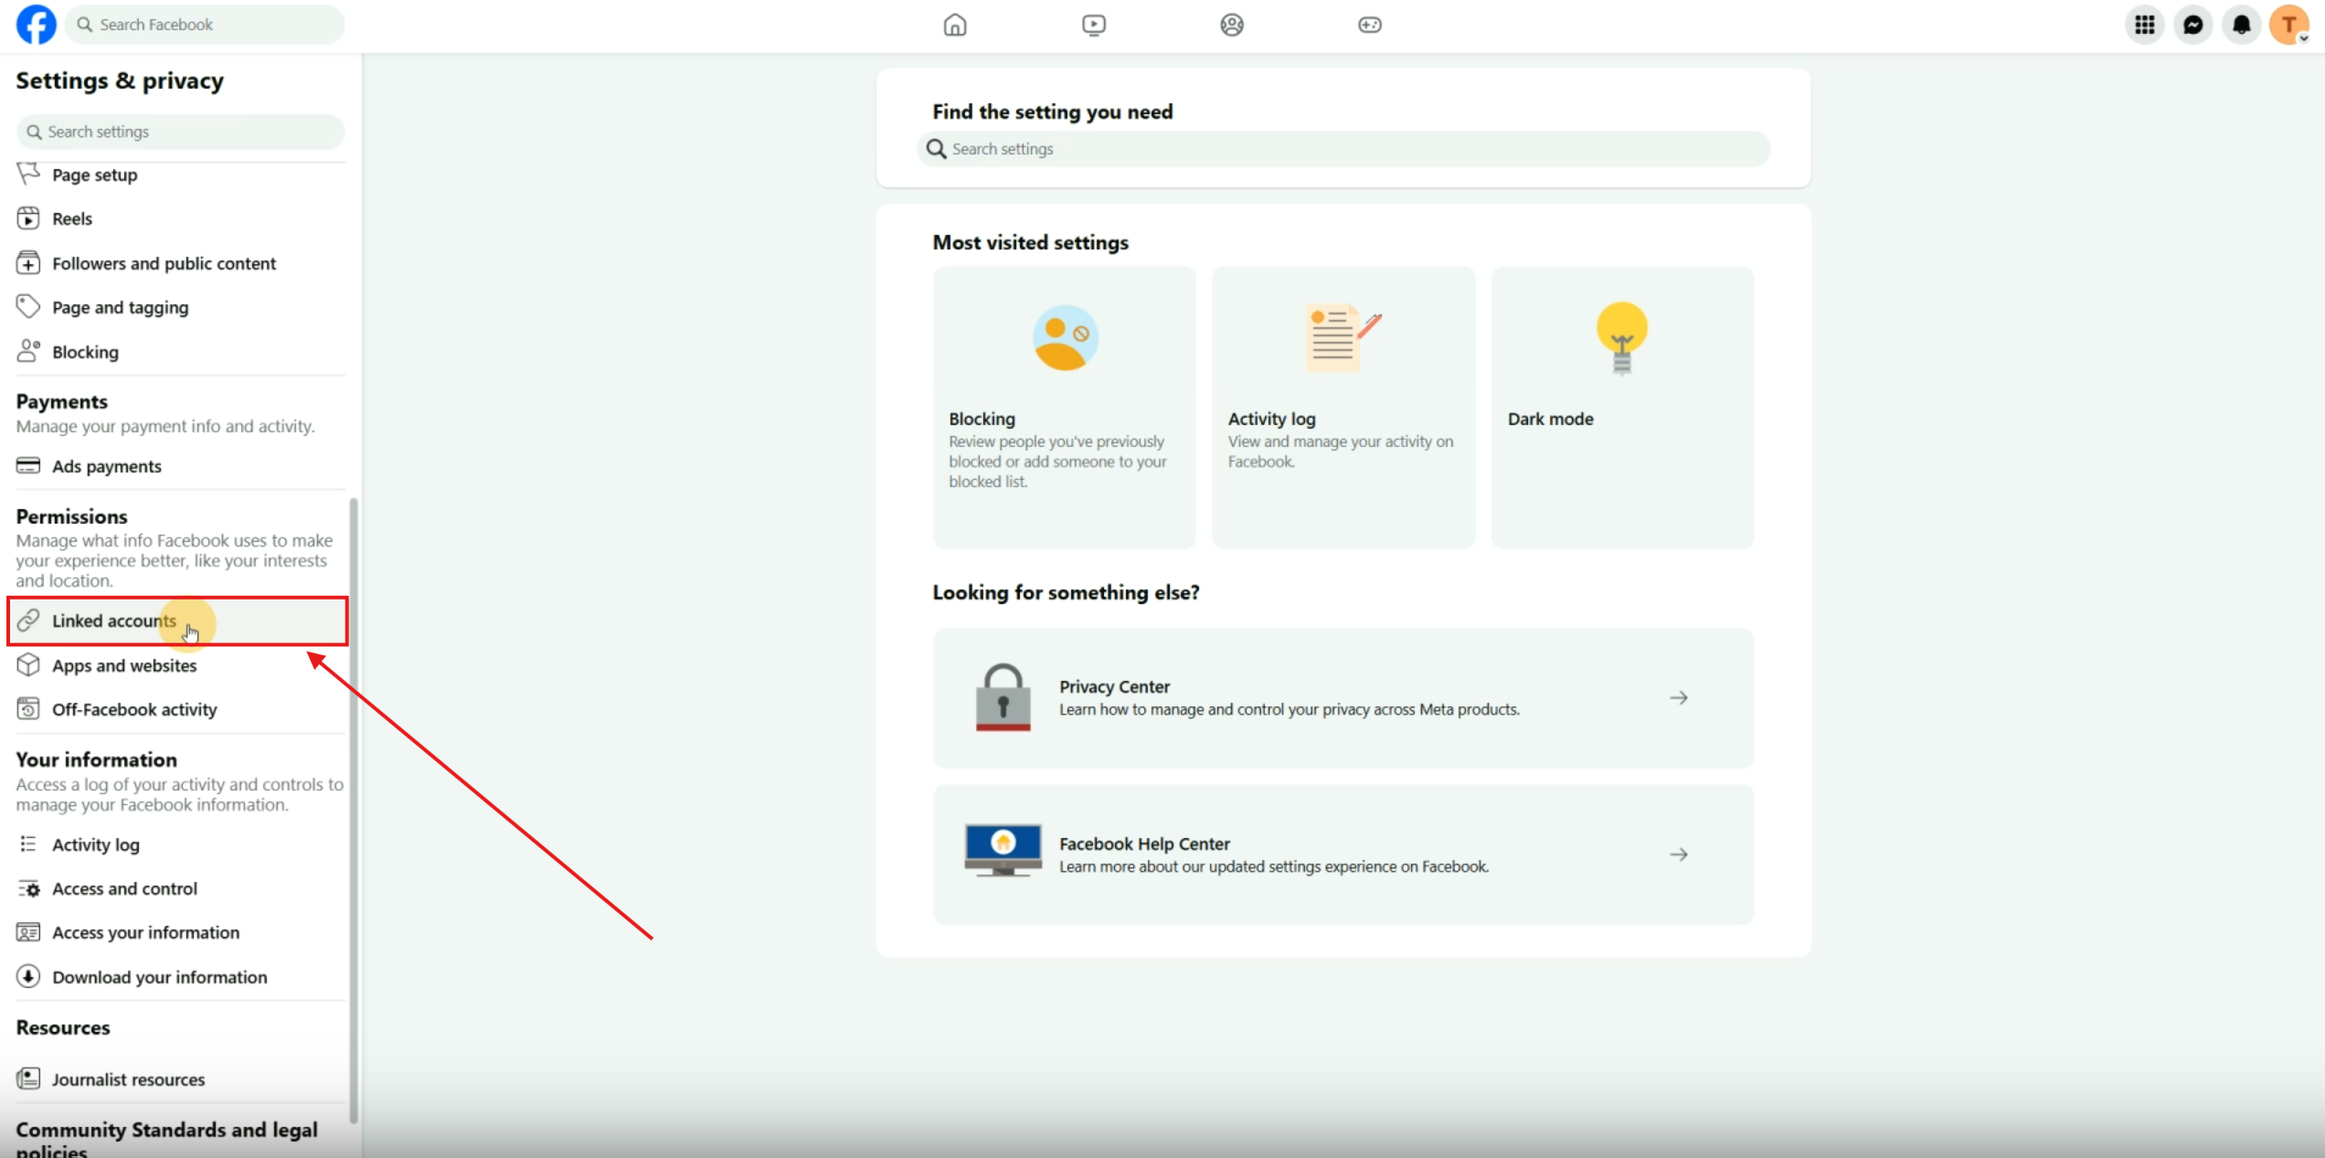Open Reels settings
The height and width of the screenshot is (1158, 2325).
(180, 218)
